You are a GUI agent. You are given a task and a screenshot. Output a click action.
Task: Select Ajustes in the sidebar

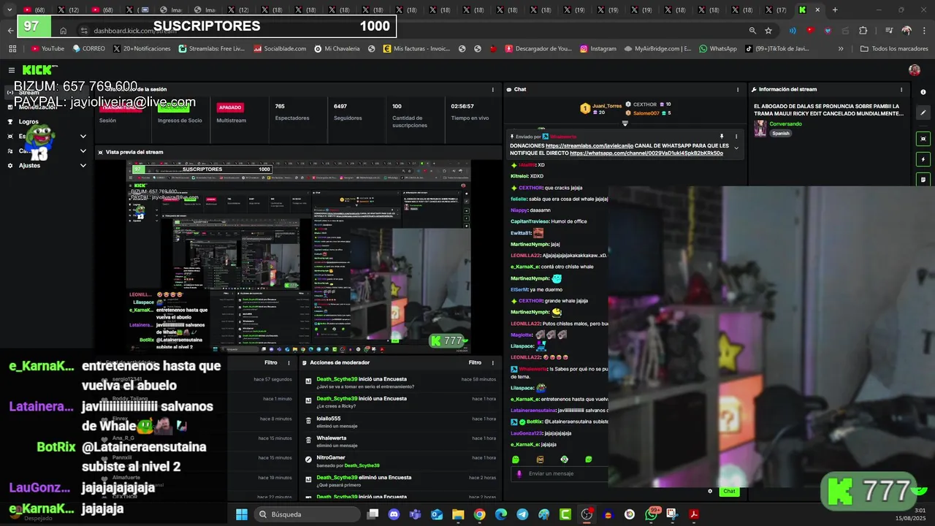tap(29, 165)
